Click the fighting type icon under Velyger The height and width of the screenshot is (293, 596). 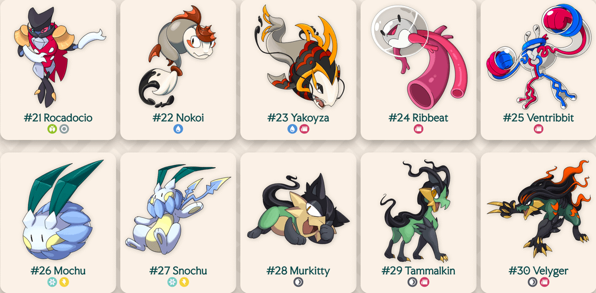545,282
